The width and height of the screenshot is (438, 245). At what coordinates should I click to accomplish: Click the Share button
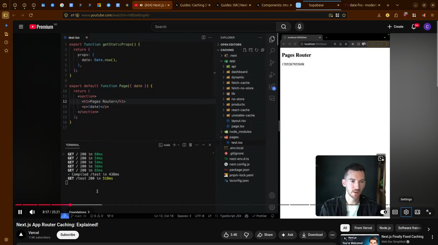pyautogui.click(x=265, y=235)
